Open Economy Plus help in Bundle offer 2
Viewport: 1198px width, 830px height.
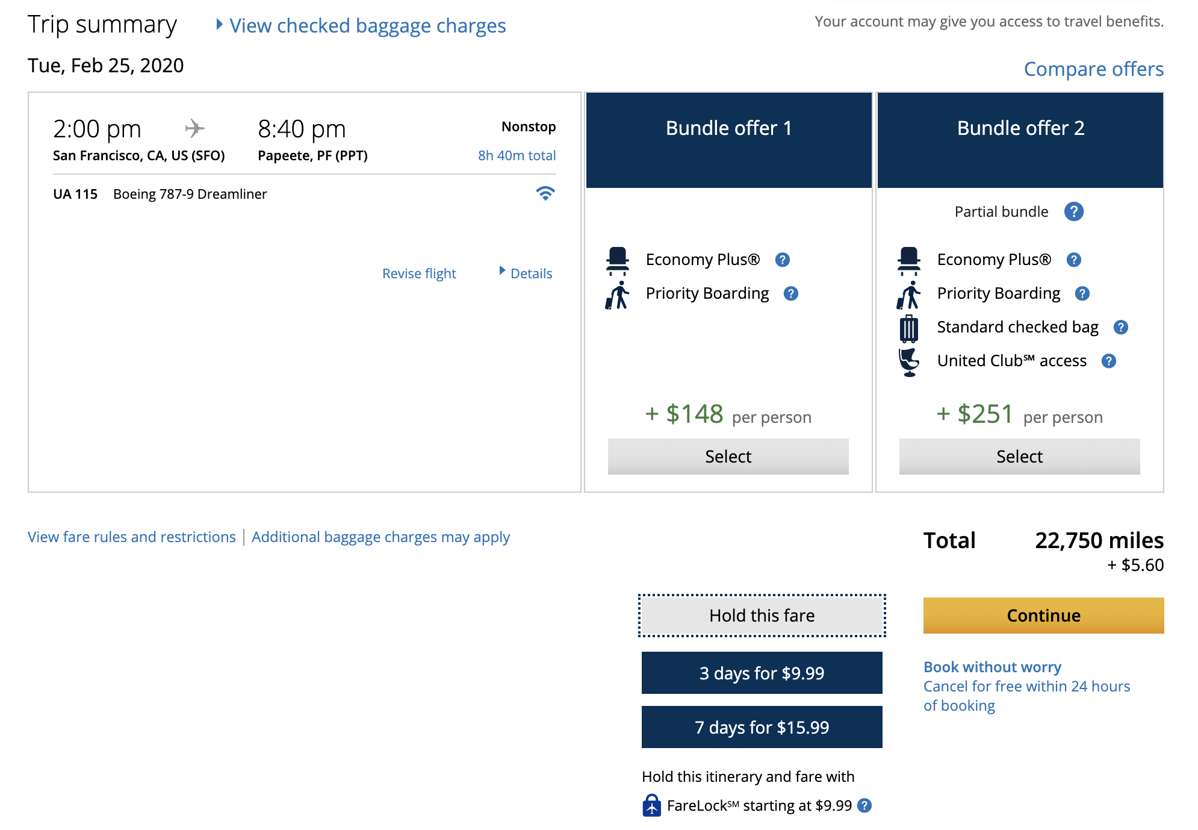(x=1074, y=260)
